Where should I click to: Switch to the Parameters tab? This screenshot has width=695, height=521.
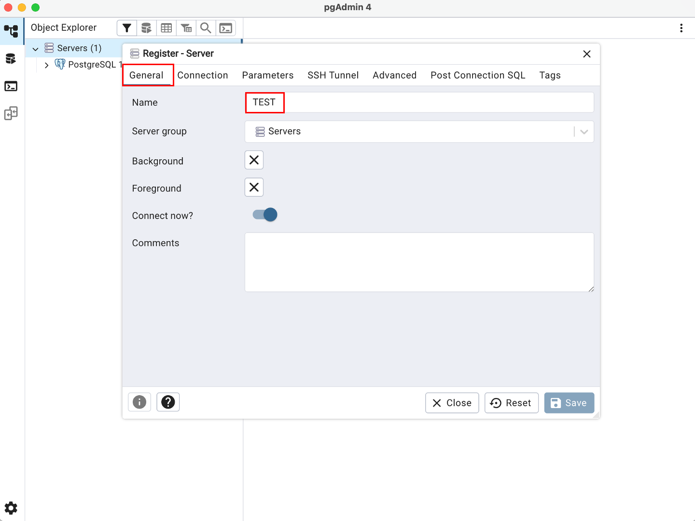(x=268, y=75)
